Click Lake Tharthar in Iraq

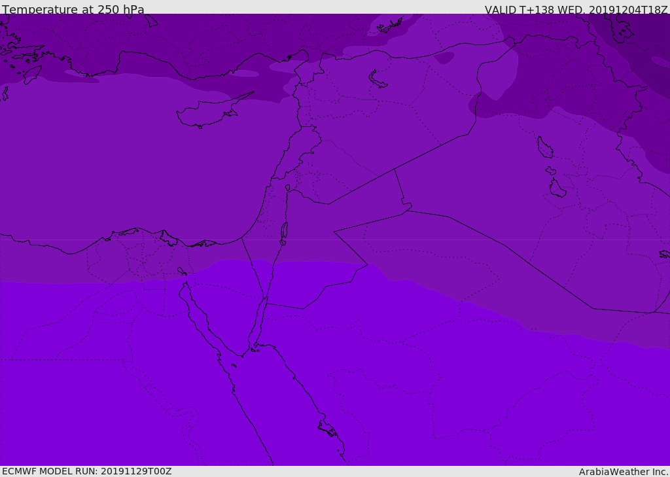pyautogui.click(x=544, y=147)
